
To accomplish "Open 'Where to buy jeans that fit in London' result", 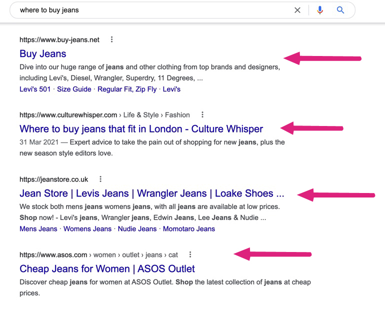I will coord(141,129).
